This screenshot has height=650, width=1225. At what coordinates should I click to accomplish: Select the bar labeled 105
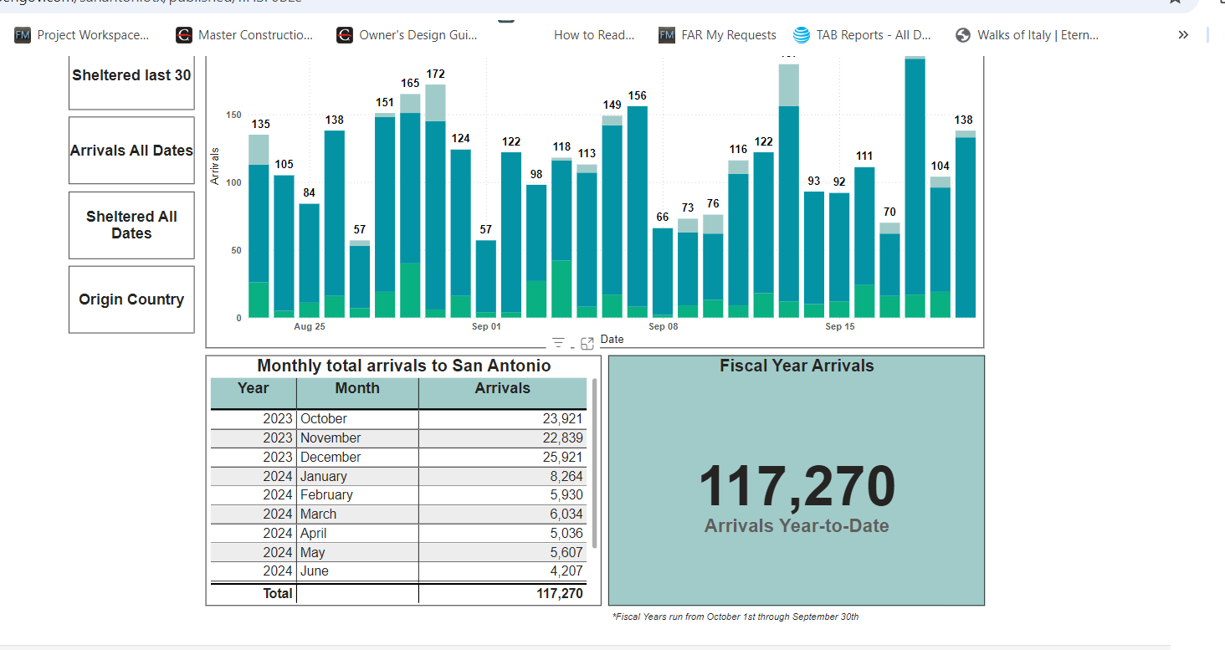pyautogui.click(x=284, y=246)
